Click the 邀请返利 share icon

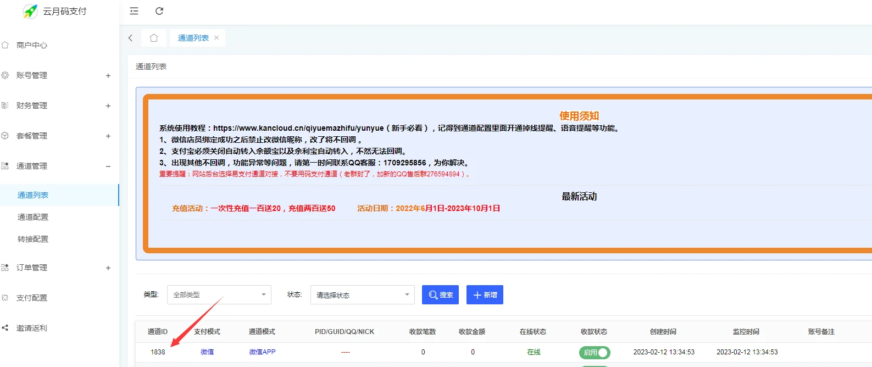5,328
